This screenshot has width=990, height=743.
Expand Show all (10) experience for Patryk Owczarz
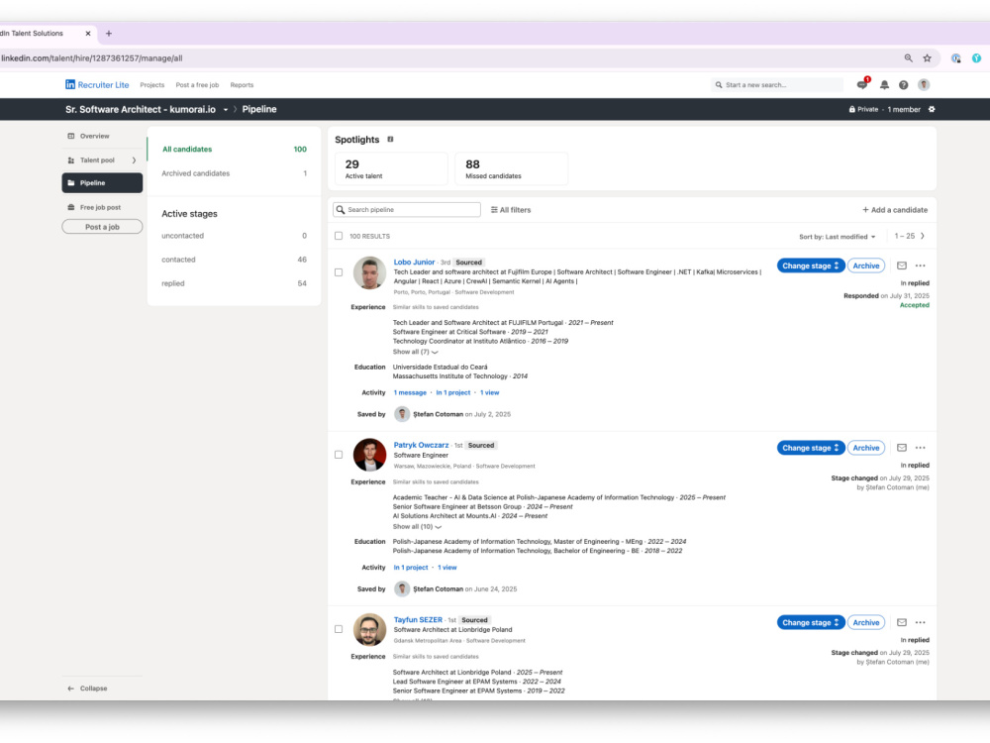tap(417, 527)
